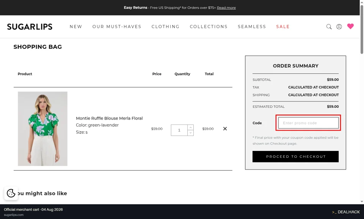Click the item row price $59.00

(x=157, y=129)
